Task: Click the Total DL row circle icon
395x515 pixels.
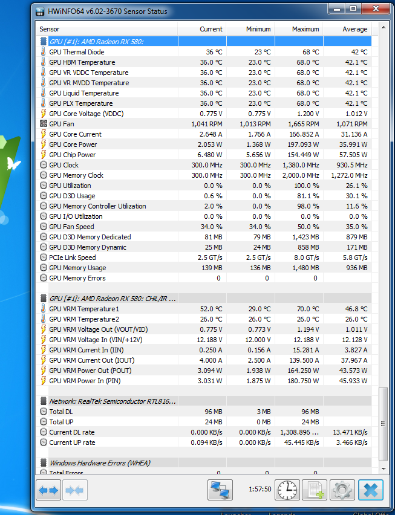Action: (x=43, y=412)
